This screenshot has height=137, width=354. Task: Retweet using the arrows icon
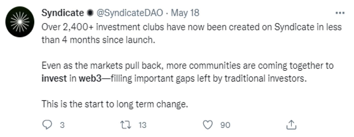pyautogui.click(x=125, y=124)
